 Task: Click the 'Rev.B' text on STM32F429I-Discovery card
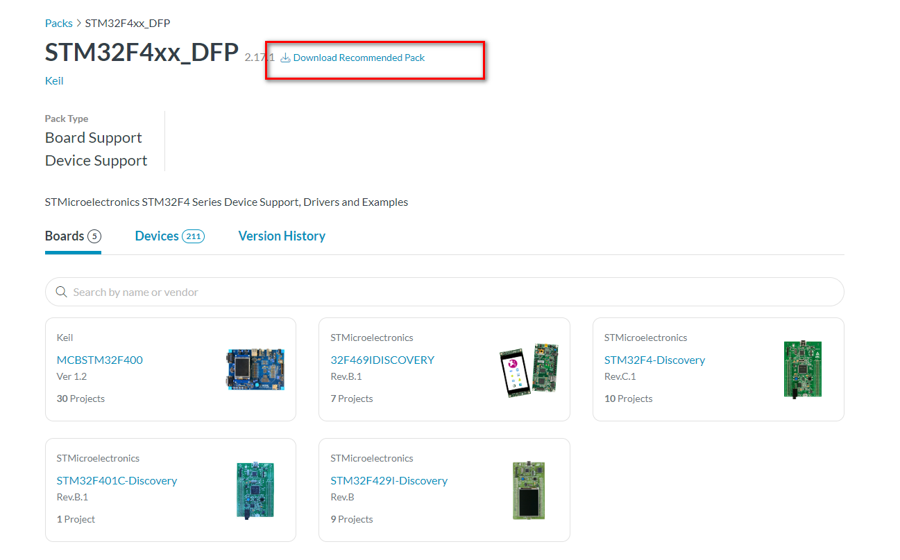[343, 497]
